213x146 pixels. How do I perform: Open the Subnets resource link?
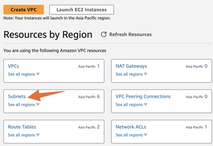pyautogui.click(x=17, y=97)
